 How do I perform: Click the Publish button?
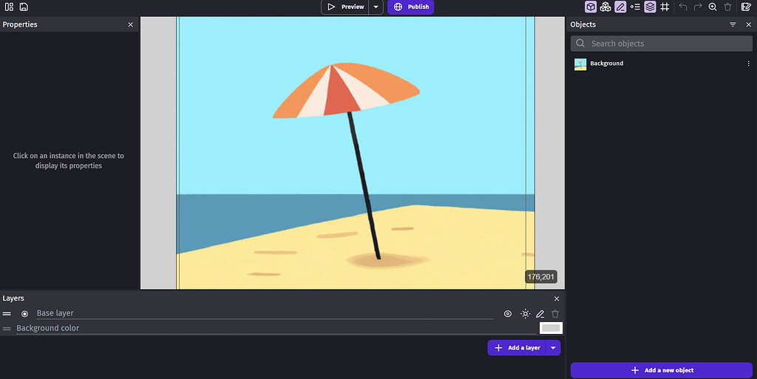coord(411,7)
